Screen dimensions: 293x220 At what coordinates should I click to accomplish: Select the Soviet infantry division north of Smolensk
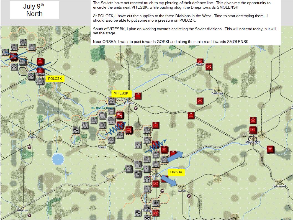(253, 120)
